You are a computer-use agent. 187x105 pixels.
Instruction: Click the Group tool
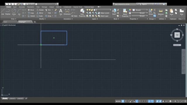point(151,12)
